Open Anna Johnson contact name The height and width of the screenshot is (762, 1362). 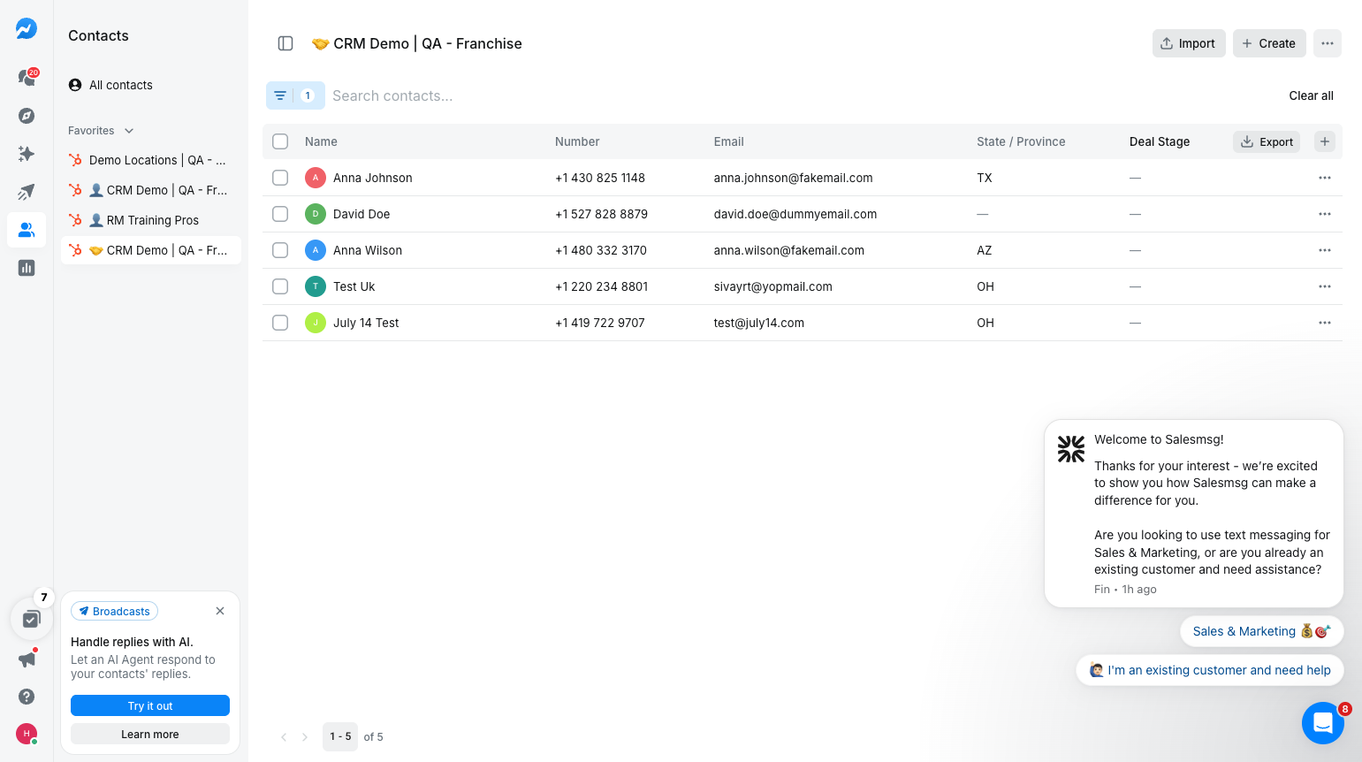pyautogui.click(x=373, y=178)
